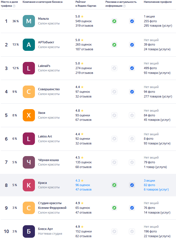Click the АРТобъект 'A' logo
Viewport: 176px width, 243px height.
[29, 45]
